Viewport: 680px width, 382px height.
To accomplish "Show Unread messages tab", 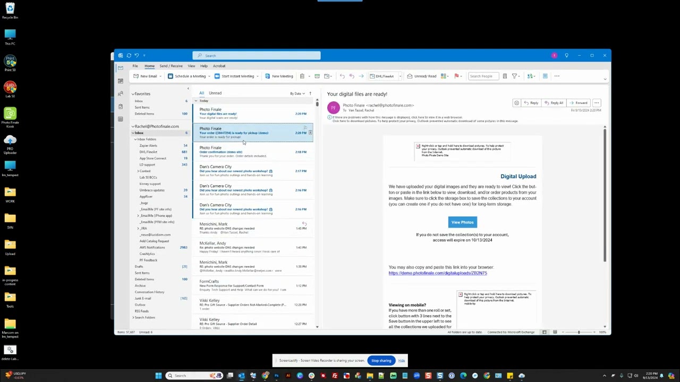I will 215,93.
